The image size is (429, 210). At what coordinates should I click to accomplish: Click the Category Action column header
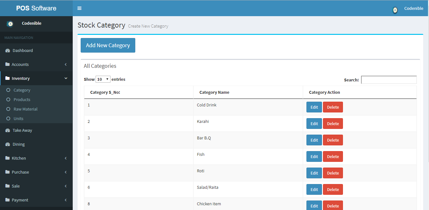click(359, 92)
